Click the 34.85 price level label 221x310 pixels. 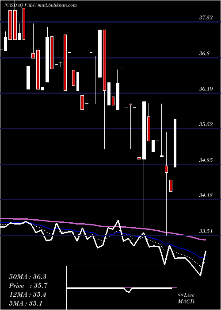pos(206,160)
